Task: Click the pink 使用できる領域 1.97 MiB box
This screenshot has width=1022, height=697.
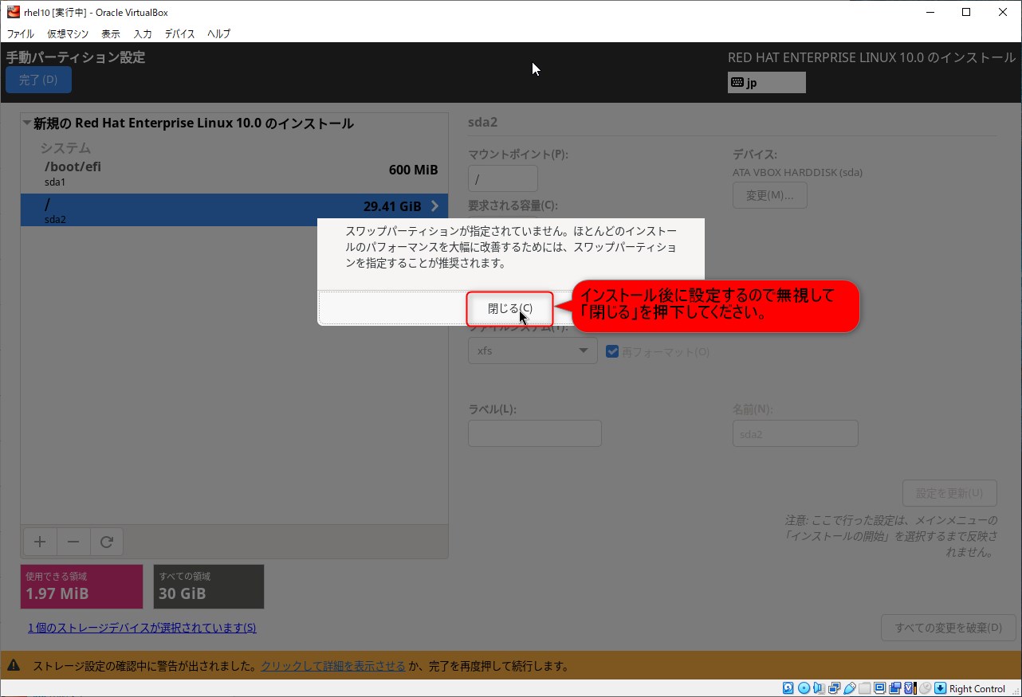Action: (81, 586)
